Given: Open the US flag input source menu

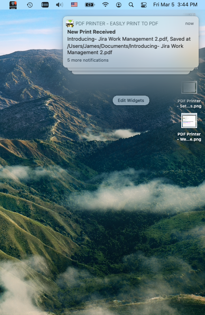Looking at the screenshot, I should click(x=74, y=5).
